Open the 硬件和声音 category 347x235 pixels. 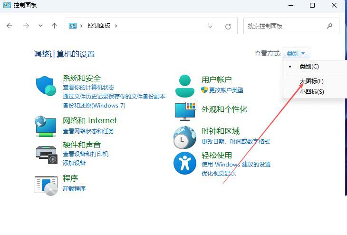click(x=82, y=145)
